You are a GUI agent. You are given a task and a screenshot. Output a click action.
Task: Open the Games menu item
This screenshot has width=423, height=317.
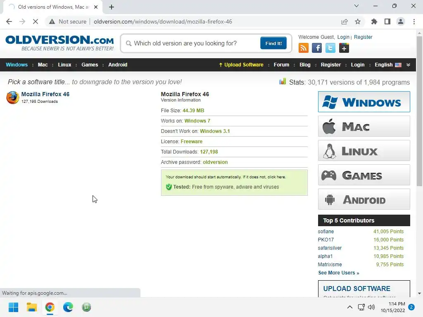(90, 65)
